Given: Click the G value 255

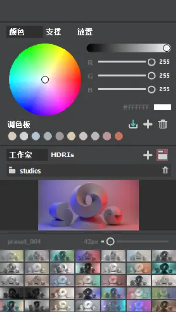Looking at the screenshot, I should coord(165,76).
